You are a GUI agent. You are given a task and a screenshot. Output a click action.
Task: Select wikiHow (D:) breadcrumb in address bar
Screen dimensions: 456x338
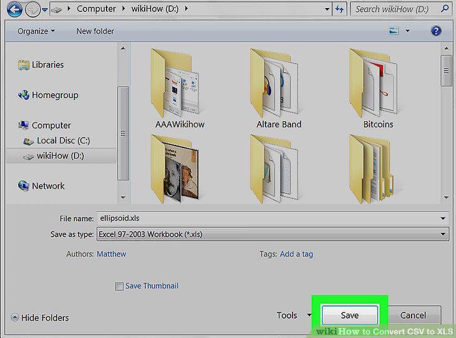[155, 9]
